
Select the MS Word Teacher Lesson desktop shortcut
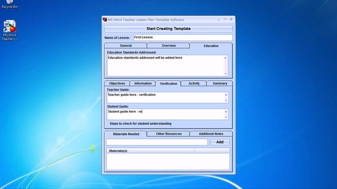9,30
